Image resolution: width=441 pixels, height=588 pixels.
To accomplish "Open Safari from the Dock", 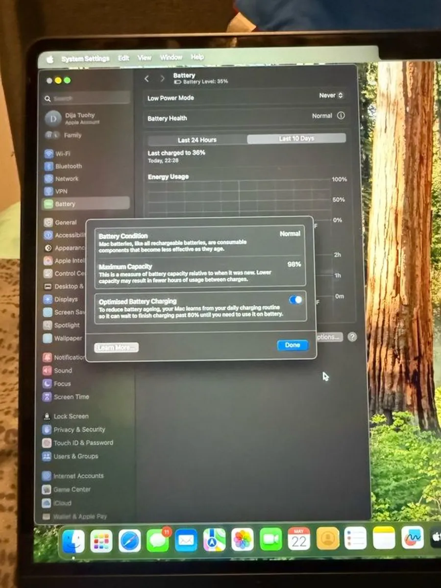I will click(x=130, y=541).
